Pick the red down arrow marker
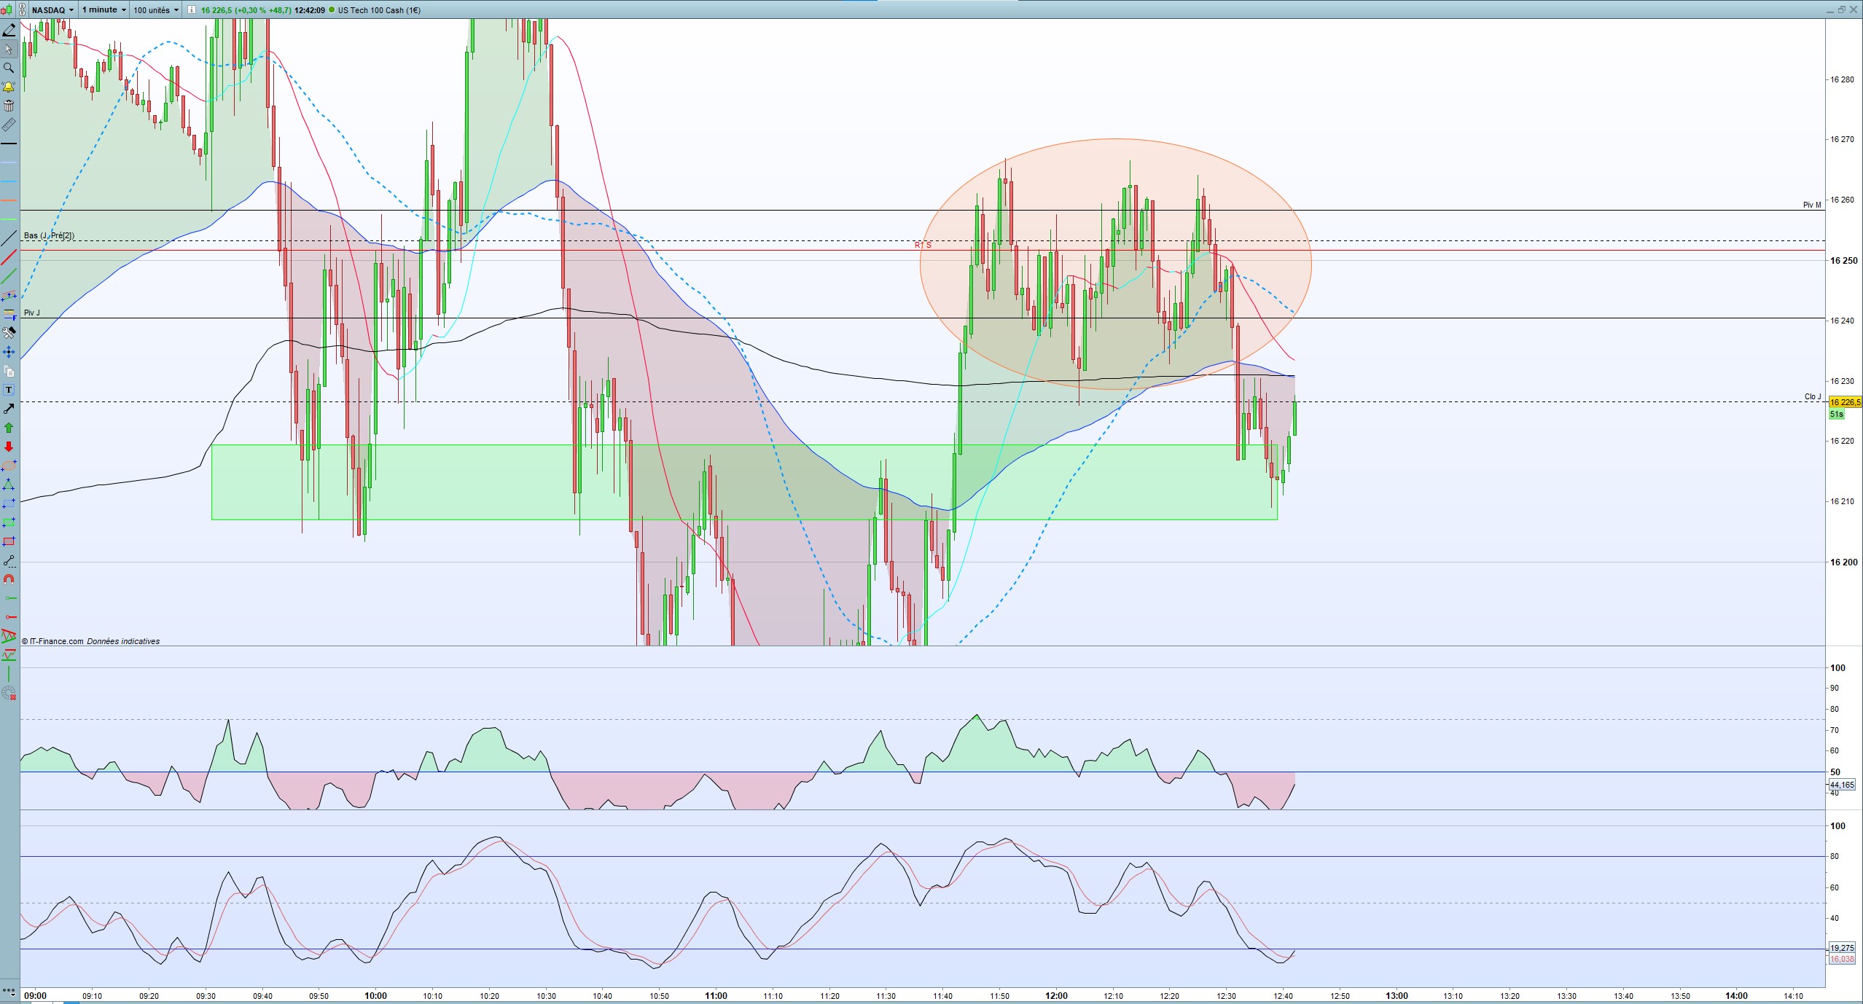 pos(9,447)
